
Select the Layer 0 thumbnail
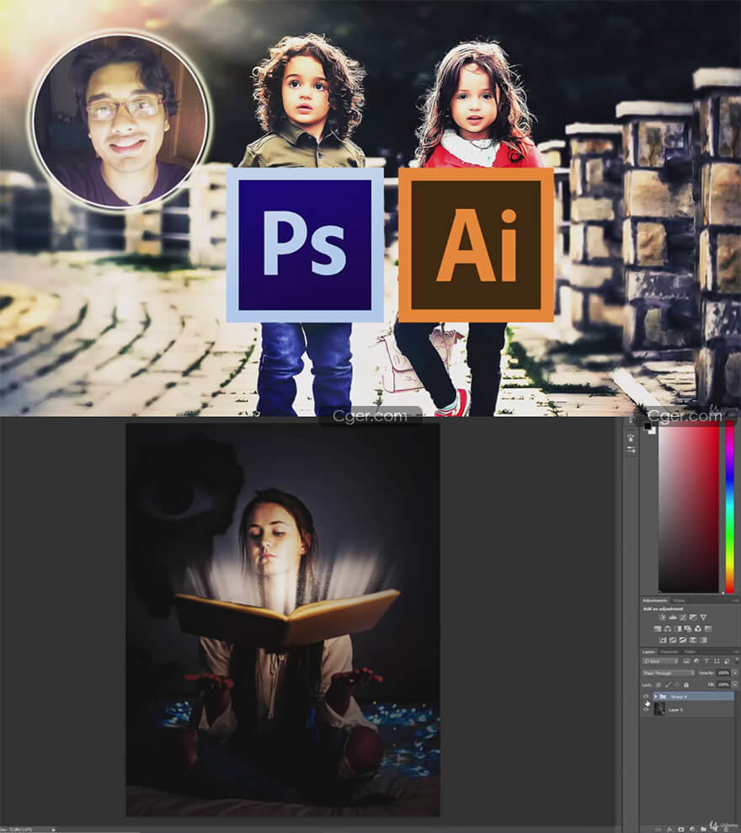tap(659, 709)
